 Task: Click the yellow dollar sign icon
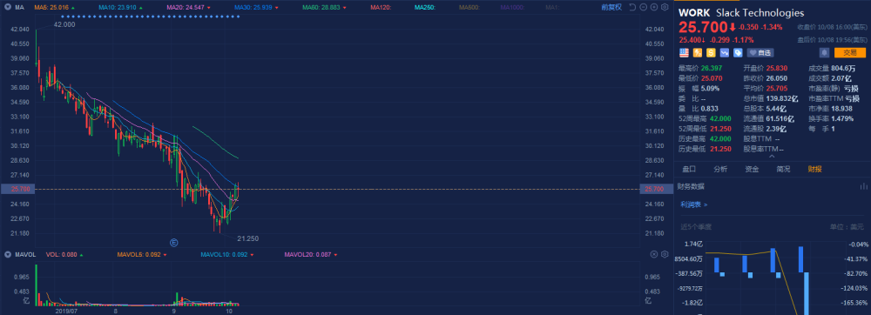click(711, 53)
